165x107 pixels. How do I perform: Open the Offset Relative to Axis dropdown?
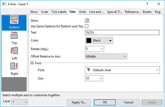click(x=106, y=56)
